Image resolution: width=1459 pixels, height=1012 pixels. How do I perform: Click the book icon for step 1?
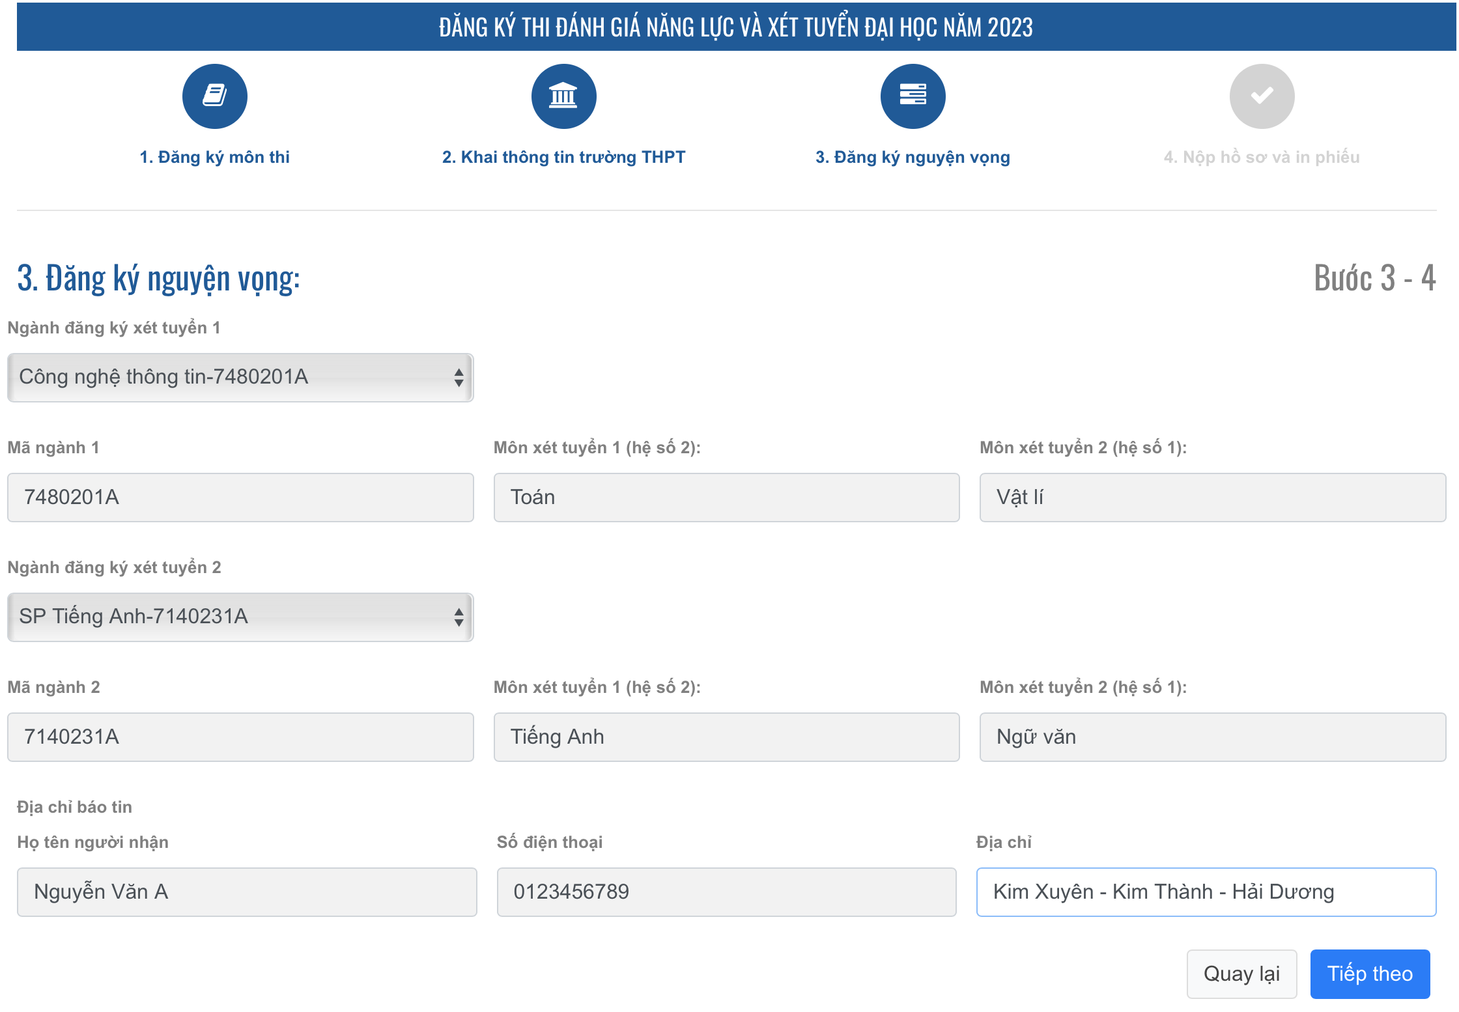[x=214, y=96]
